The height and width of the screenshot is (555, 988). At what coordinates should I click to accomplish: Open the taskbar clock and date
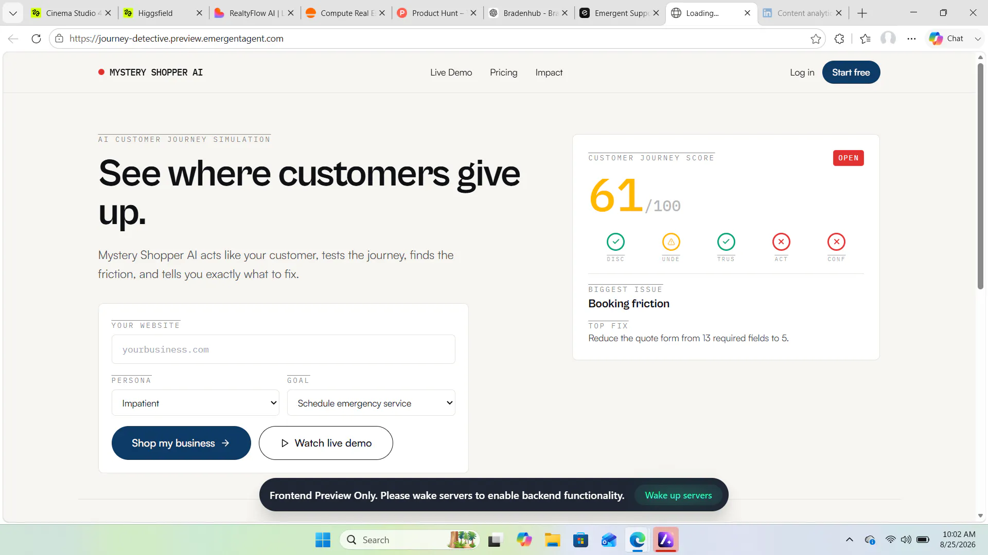coord(958,540)
